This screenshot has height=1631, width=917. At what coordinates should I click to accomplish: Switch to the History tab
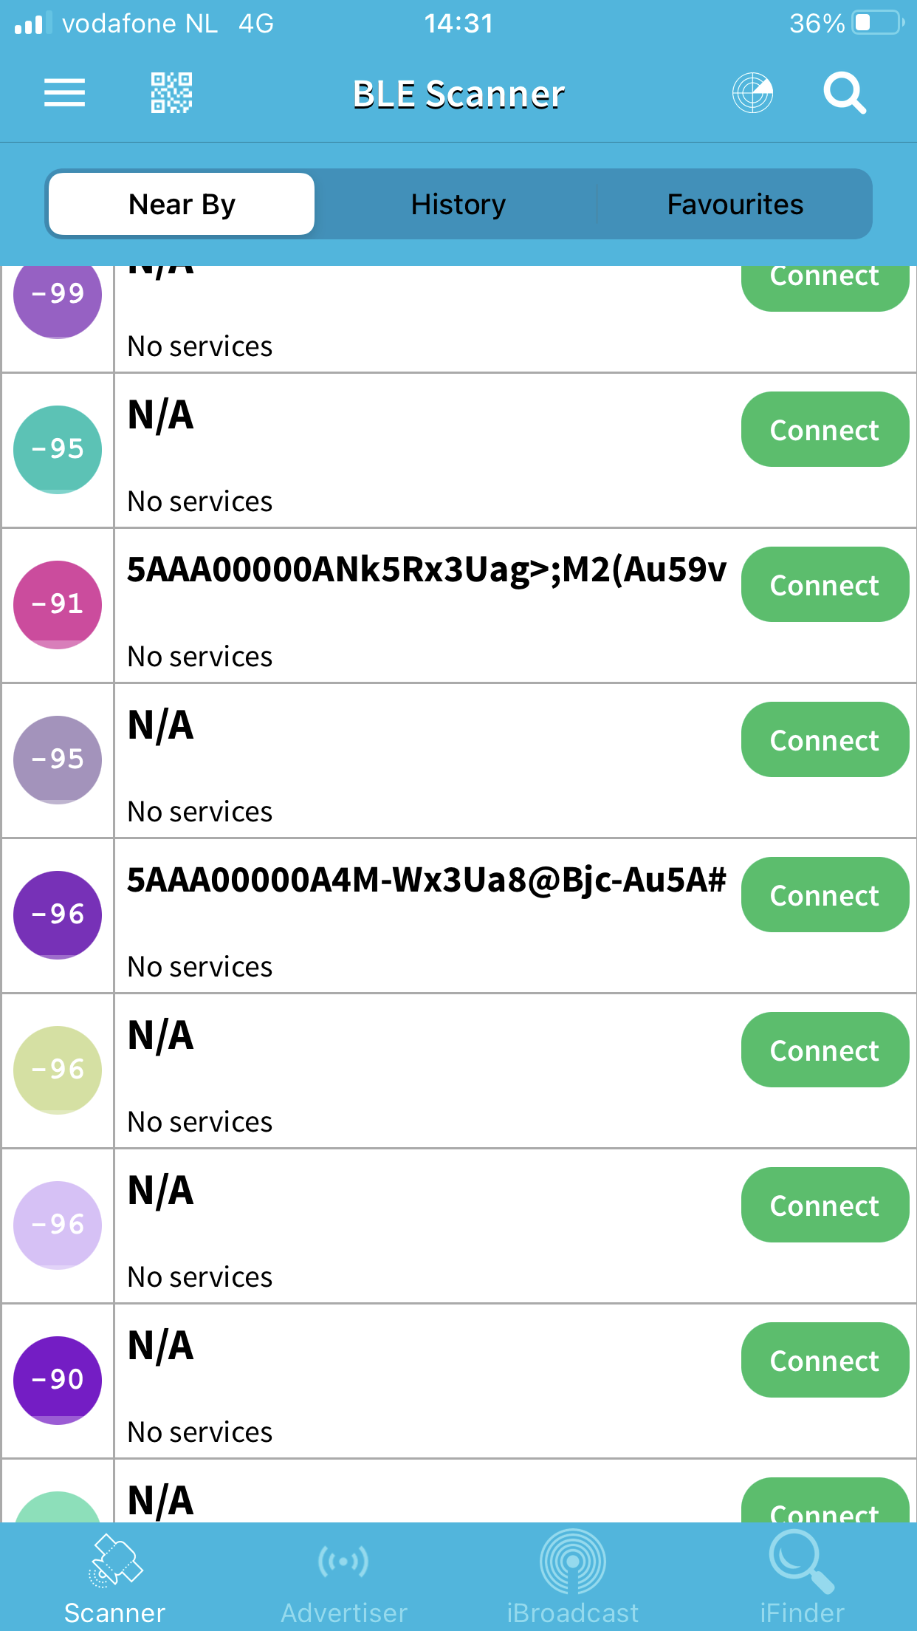(x=458, y=204)
